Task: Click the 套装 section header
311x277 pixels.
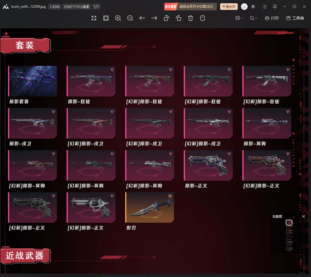Action: click(26, 45)
